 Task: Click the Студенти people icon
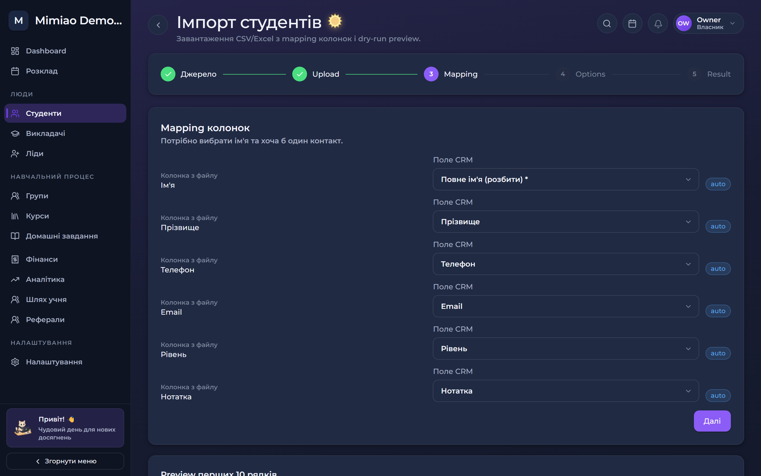15,113
